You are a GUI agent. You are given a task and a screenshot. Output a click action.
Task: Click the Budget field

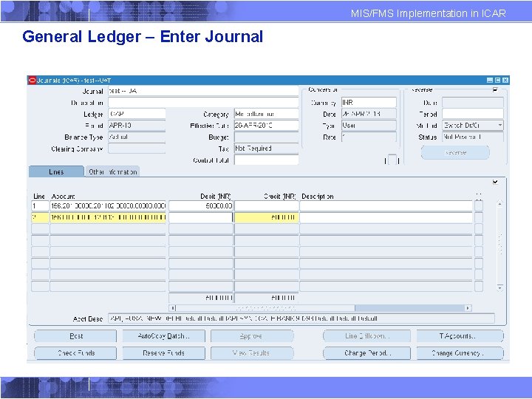(x=266, y=137)
